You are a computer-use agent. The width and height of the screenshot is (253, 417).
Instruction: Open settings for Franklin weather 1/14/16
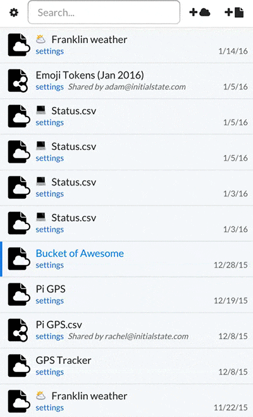pyautogui.click(x=50, y=51)
